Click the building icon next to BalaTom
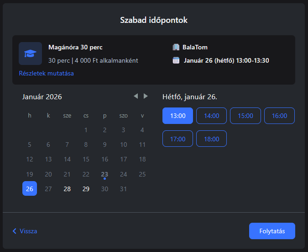The image size is (308, 252). coord(176,47)
